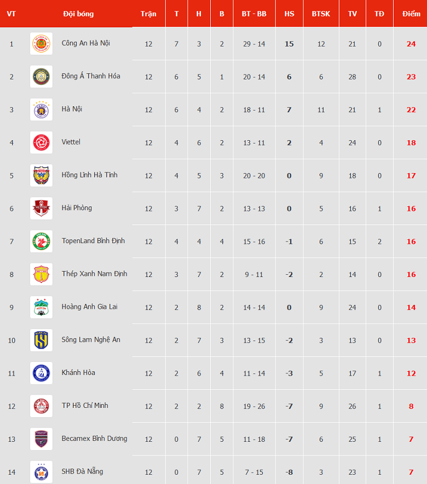
Task: Click the Công An Hà Nội club logo
Action: 41,44
